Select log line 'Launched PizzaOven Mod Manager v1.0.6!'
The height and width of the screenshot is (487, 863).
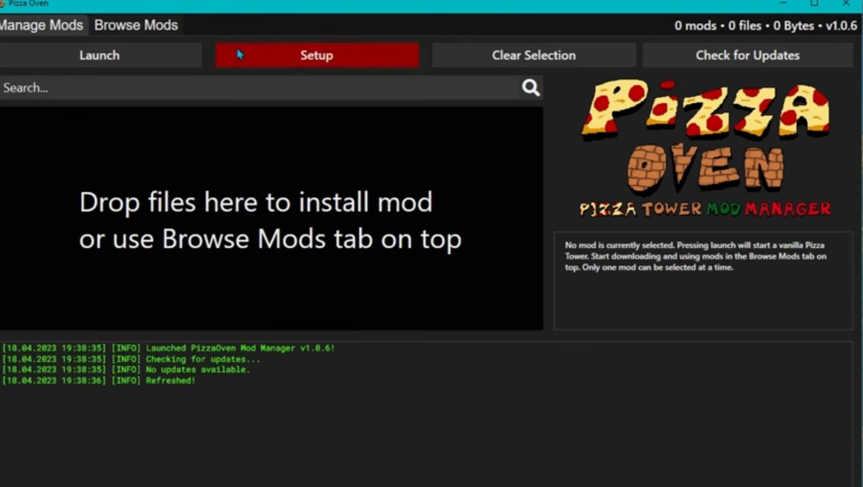click(168, 348)
